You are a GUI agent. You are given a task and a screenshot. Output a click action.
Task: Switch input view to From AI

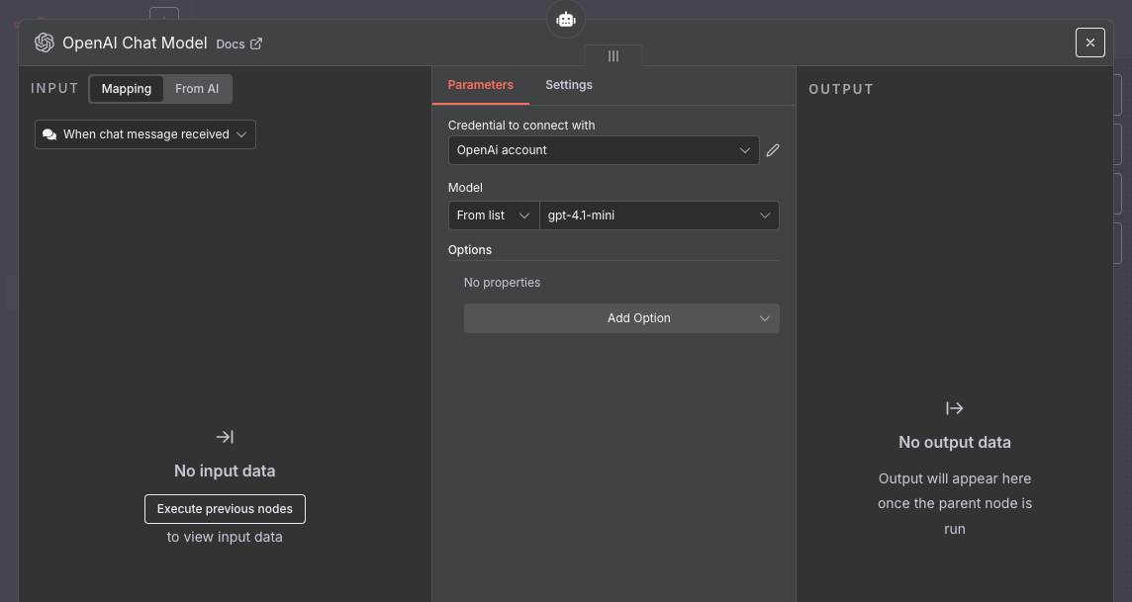coord(196,89)
